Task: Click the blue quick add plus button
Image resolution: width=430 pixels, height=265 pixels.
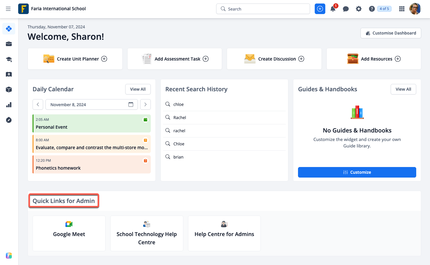Action: click(320, 9)
